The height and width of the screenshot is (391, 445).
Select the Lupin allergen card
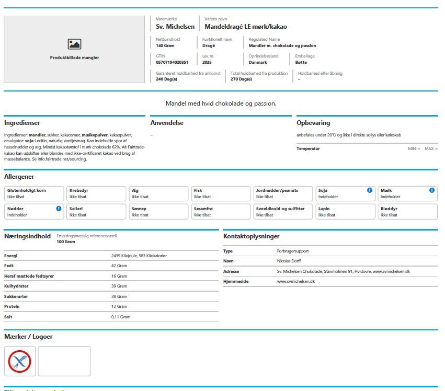pyautogui.click(x=345, y=212)
